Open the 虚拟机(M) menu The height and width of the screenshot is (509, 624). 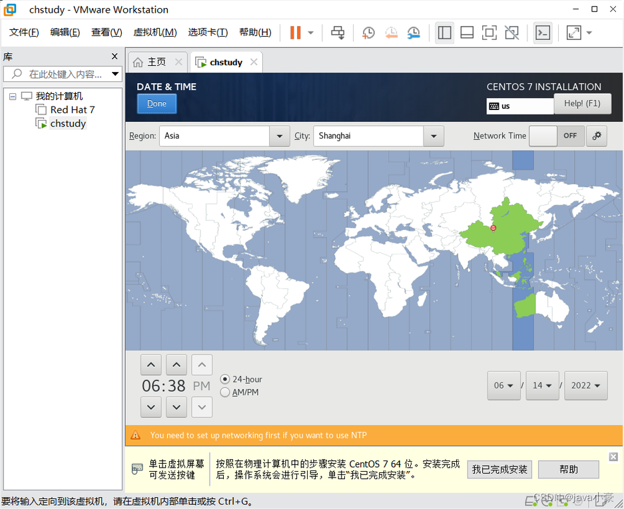(155, 32)
